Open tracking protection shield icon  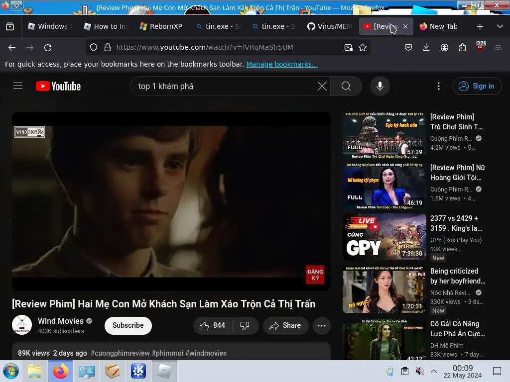click(94, 47)
